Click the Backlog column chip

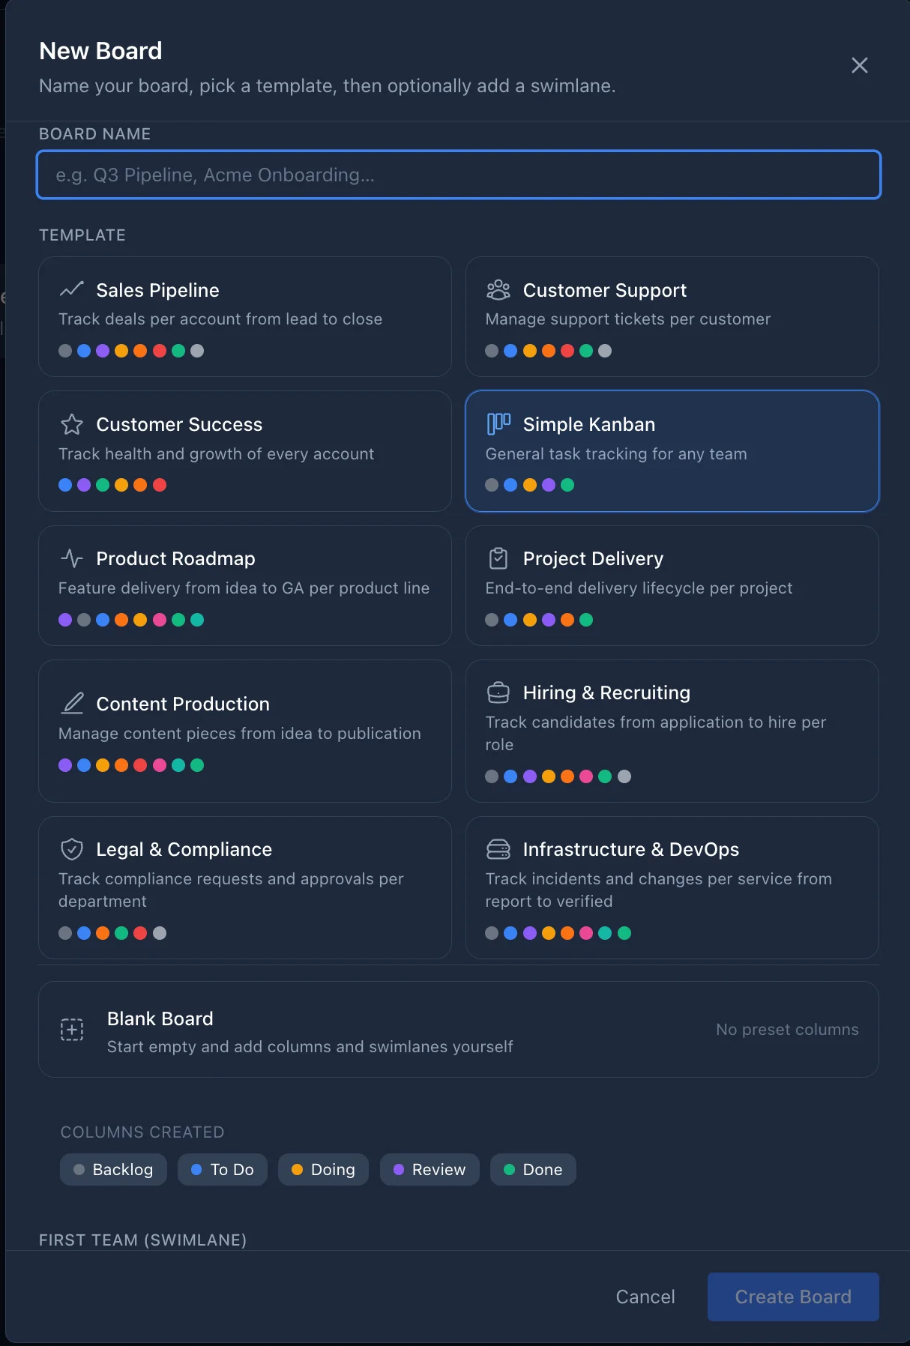tap(113, 1169)
